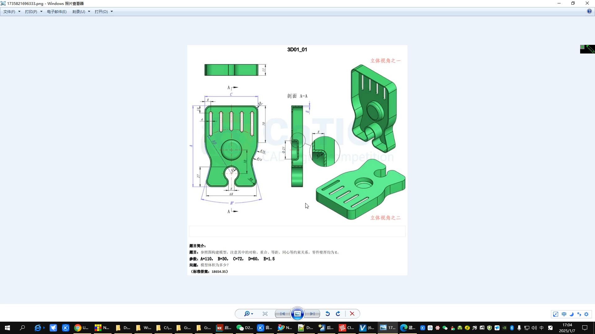Image resolution: width=595 pixels, height=334 pixels.
Task: Open the magnifier zoom slider
Action: 246,314
